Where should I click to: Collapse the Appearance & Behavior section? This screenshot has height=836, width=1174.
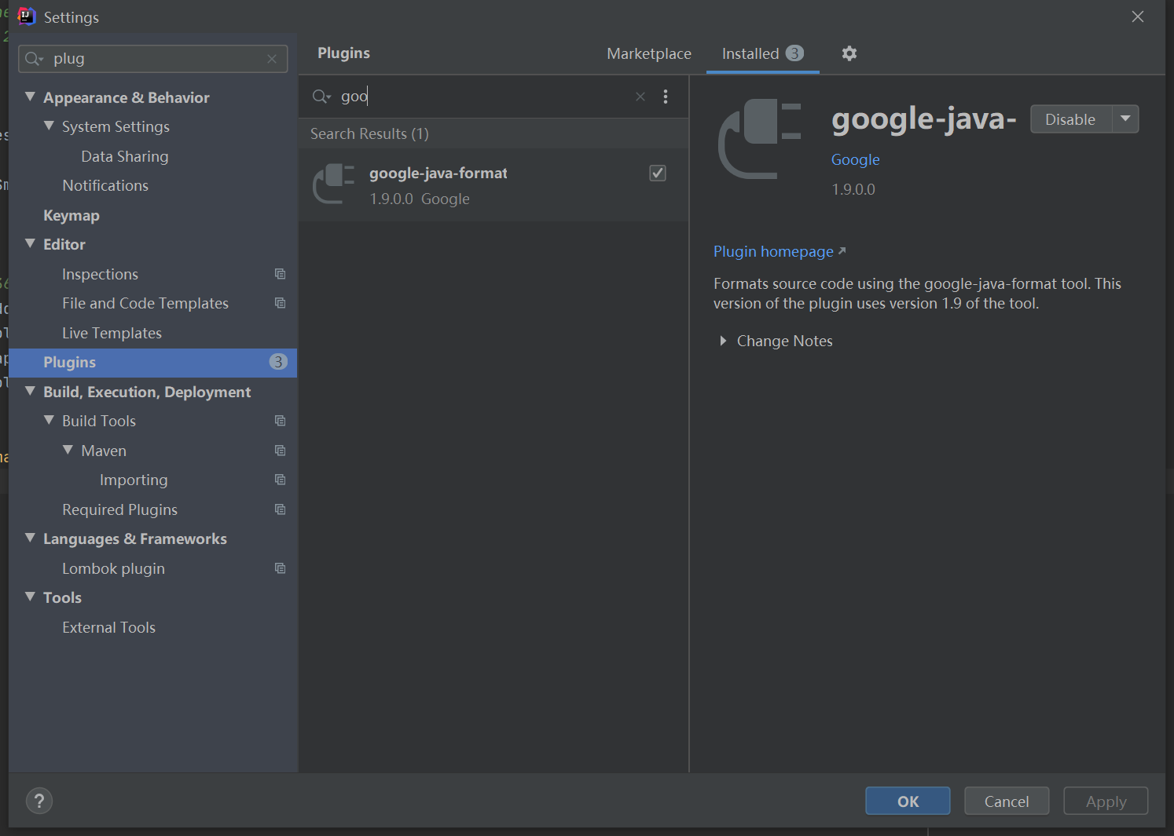coord(30,97)
